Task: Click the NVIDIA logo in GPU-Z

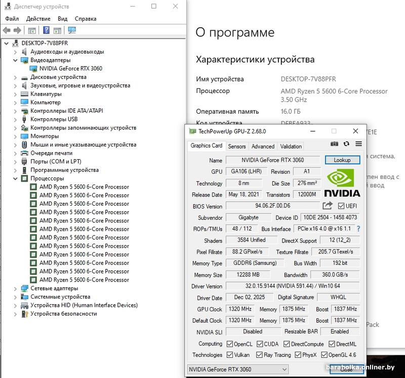Action: [342, 183]
